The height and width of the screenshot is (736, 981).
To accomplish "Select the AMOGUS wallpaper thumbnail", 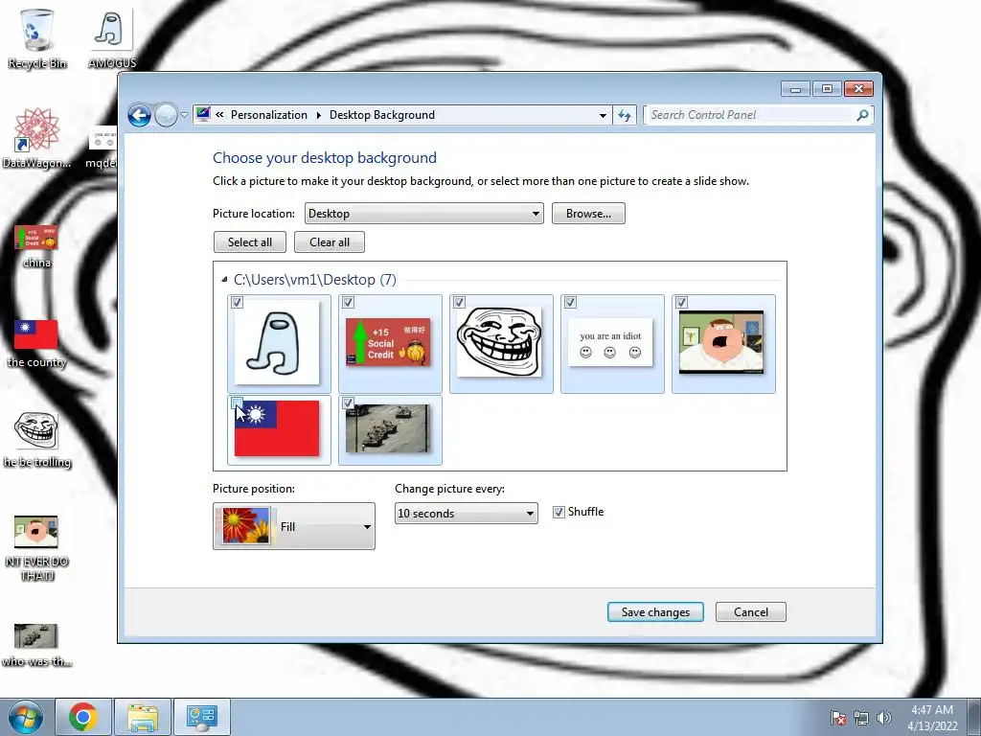I will point(277,343).
